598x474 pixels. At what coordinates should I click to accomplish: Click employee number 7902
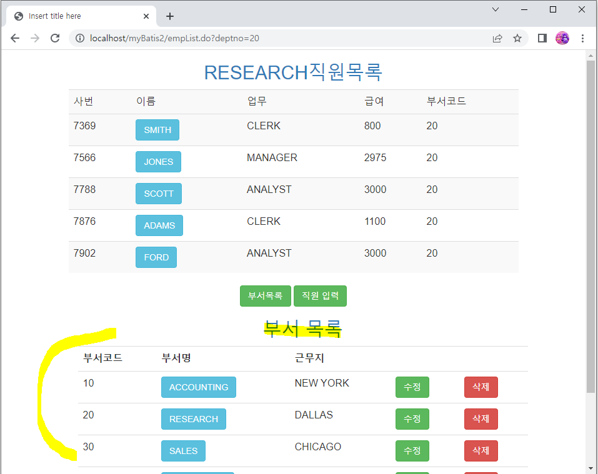84,254
